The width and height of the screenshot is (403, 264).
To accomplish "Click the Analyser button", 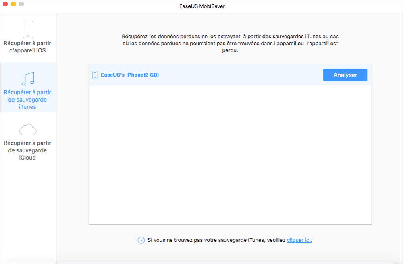I will click(345, 75).
